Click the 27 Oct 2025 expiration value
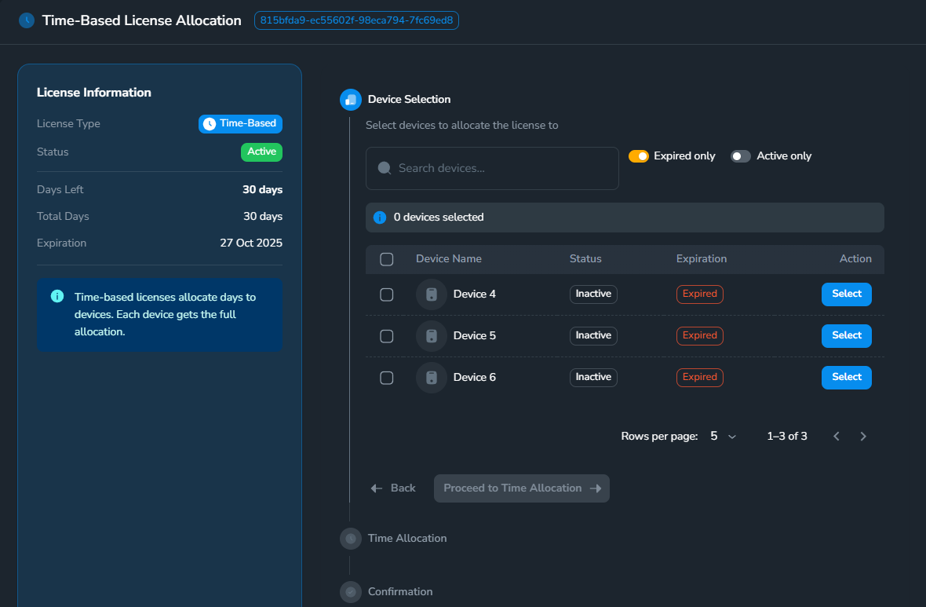The image size is (926, 607). point(251,243)
